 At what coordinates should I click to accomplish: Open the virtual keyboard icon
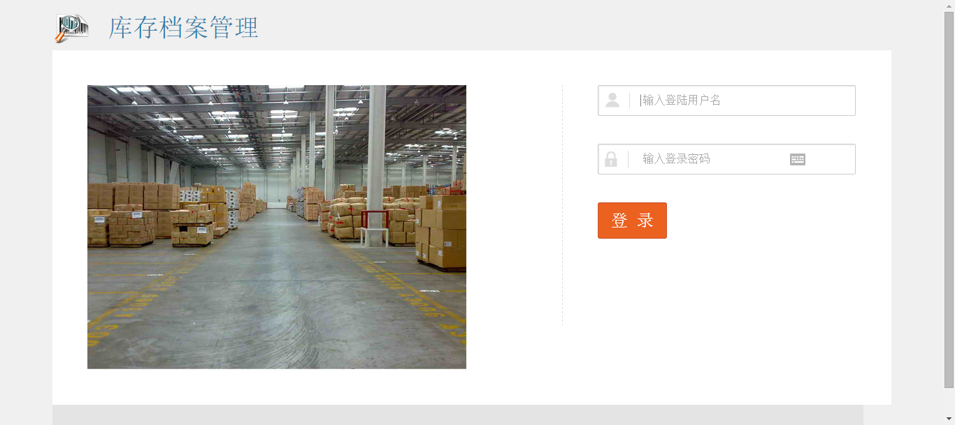coord(798,160)
